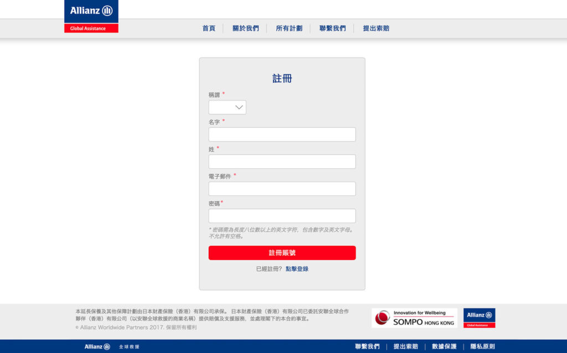Open the footer 數據保護 link
The image size is (567, 353).
coord(444,346)
